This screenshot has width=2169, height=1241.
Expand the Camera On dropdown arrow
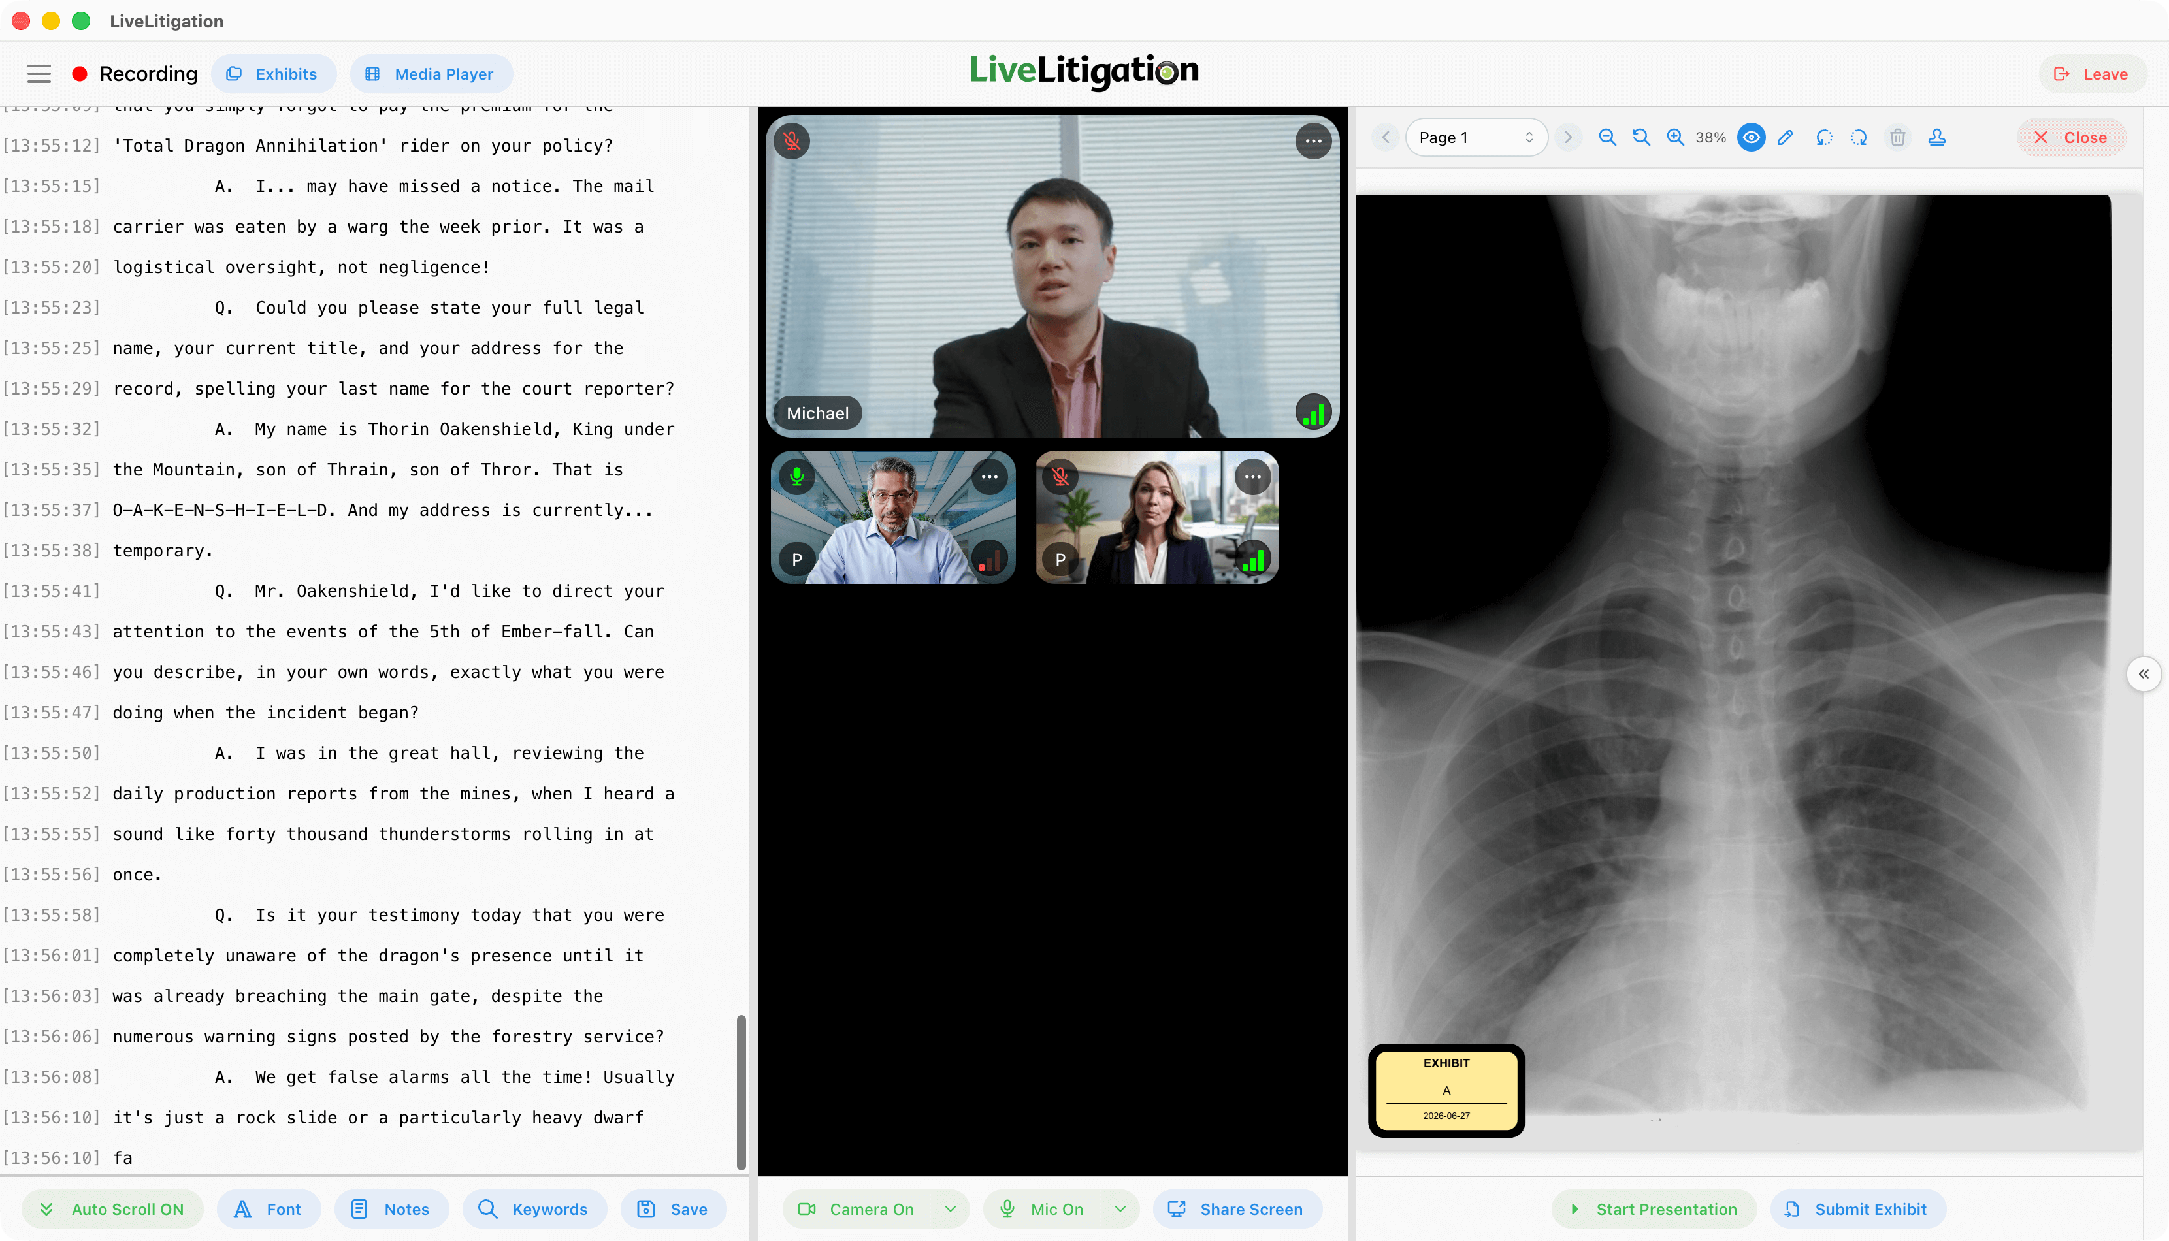pyautogui.click(x=951, y=1208)
